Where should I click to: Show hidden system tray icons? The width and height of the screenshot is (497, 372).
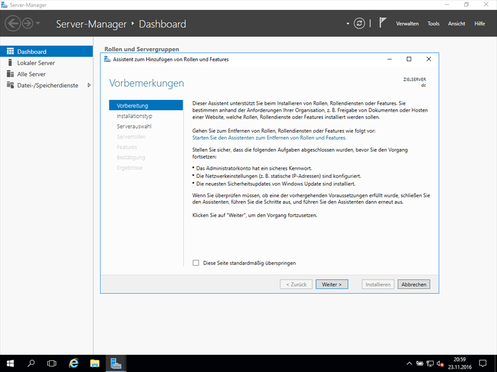point(409,363)
